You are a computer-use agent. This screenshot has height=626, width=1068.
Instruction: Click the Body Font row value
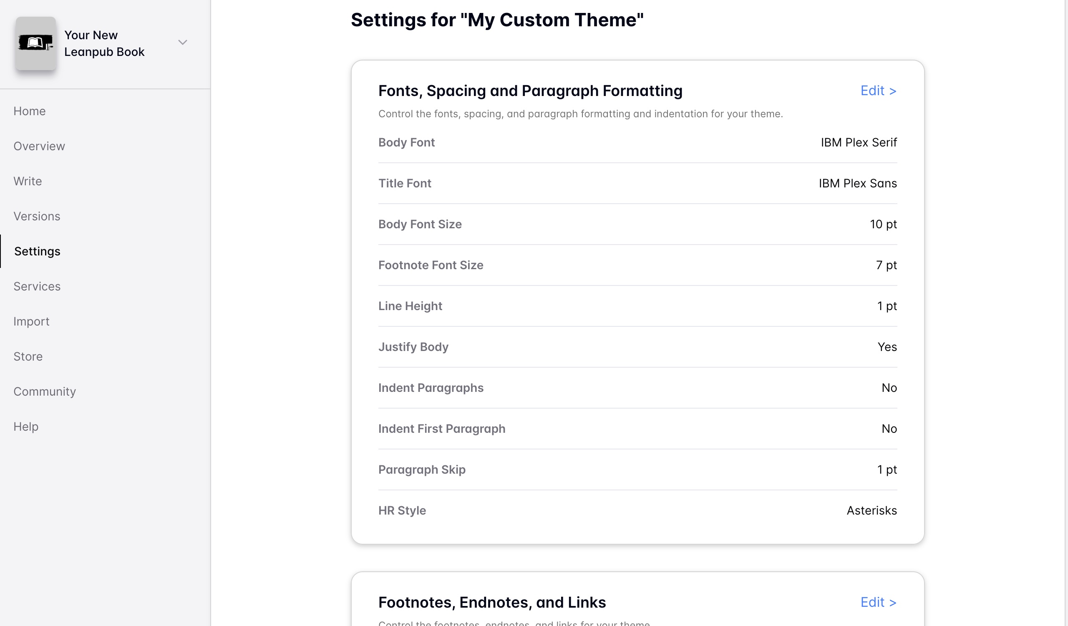click(858, 142)
